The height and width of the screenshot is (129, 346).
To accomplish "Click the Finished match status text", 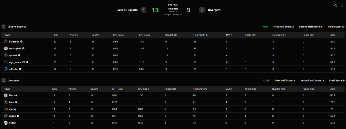I will pyautogui.click(x=172, y=9).
